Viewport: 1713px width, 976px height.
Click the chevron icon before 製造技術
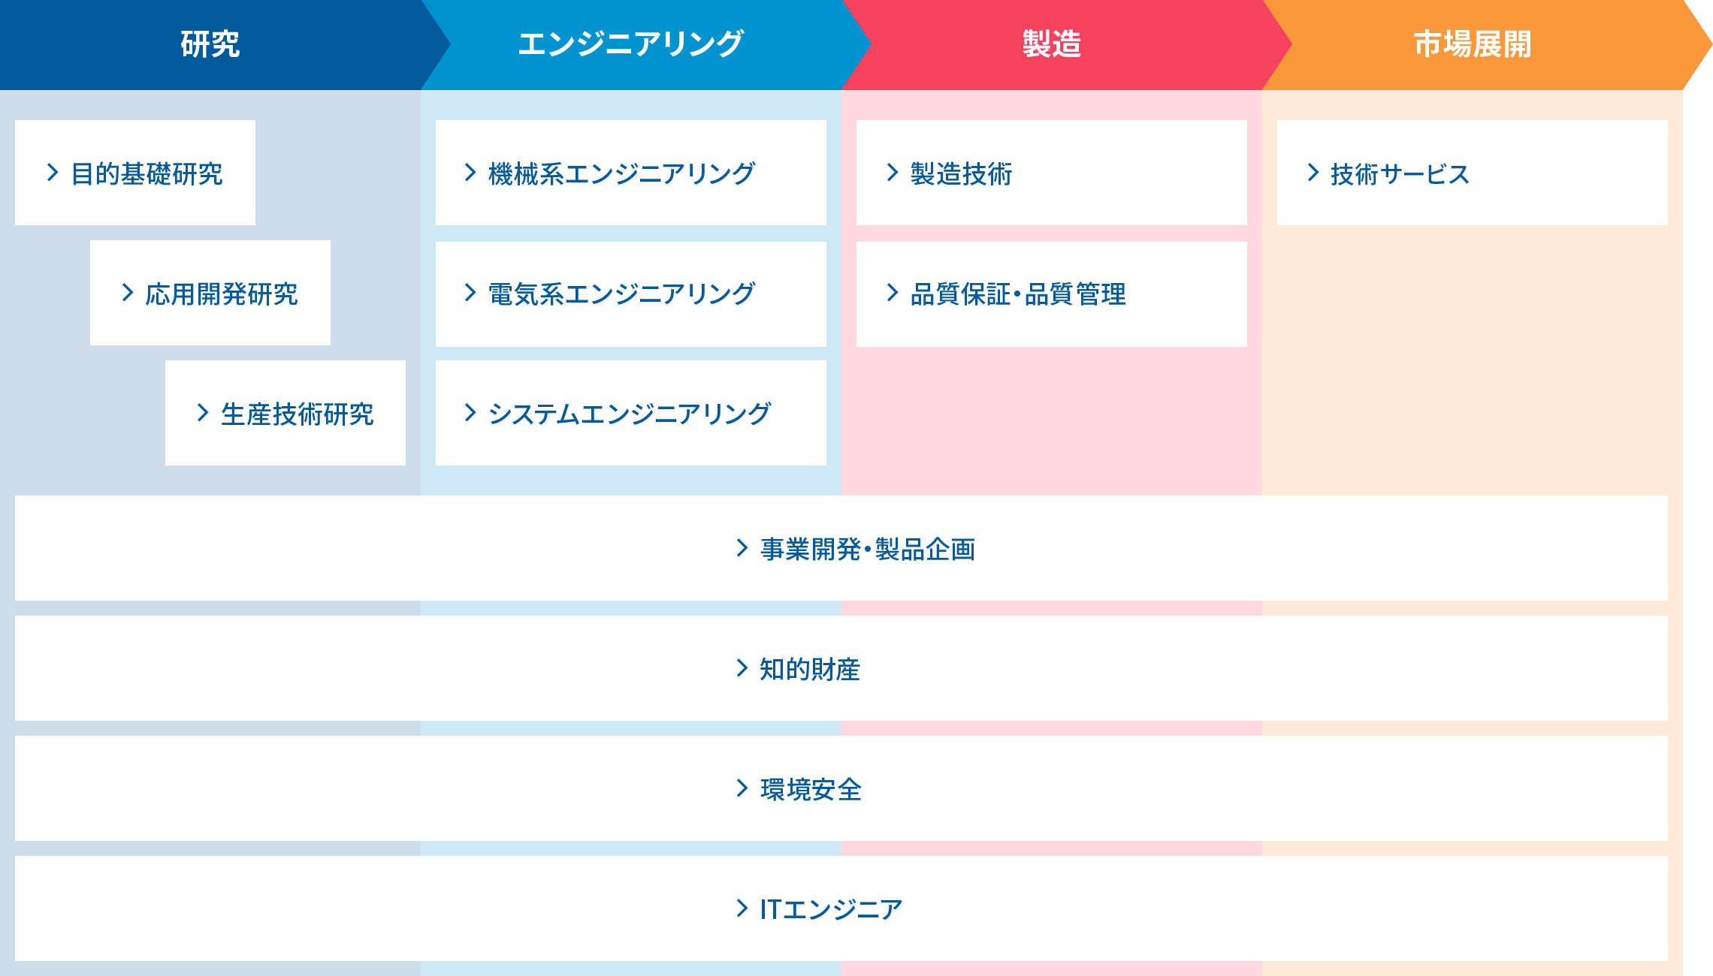tap(893, 173)
